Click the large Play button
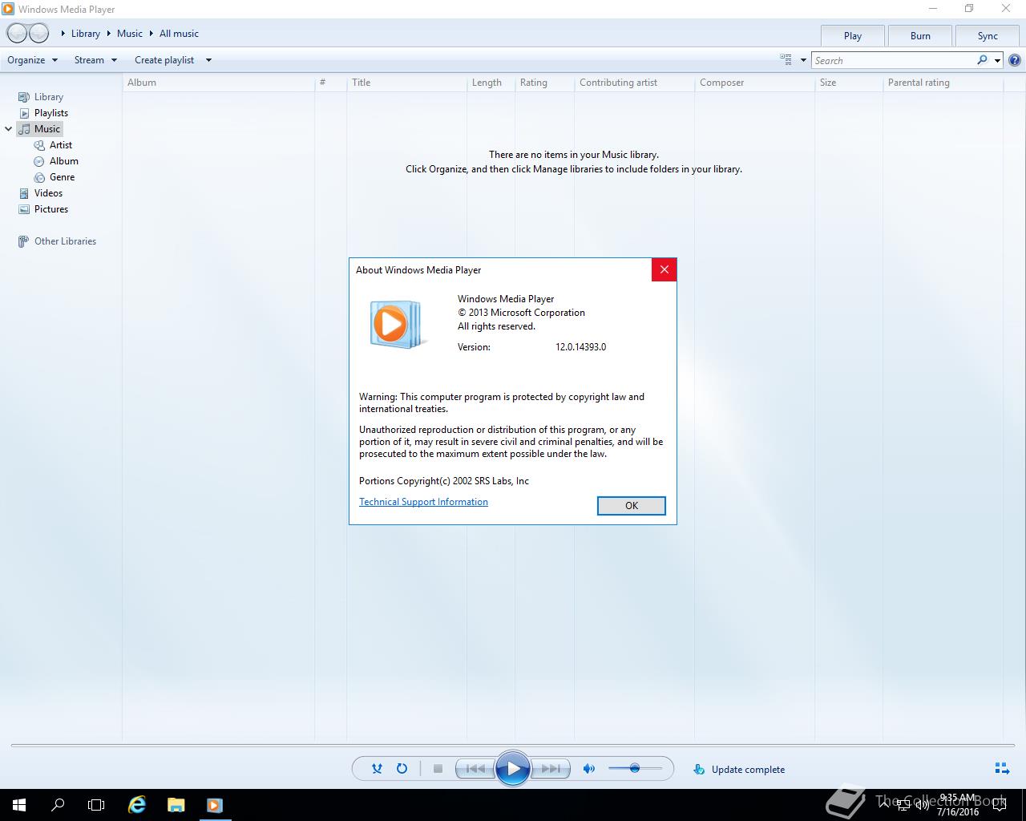Screen dimensions: 1026x821 point(513,769)
